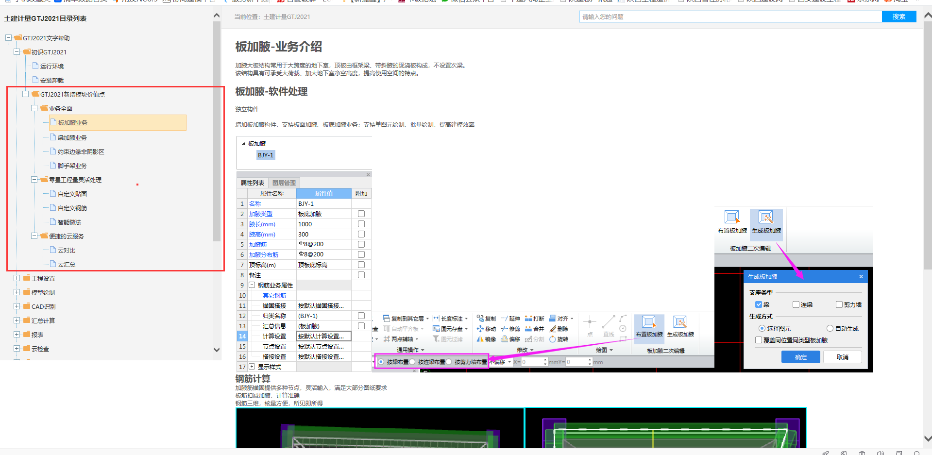Viewport: 932px width, 455px height.
Task: Click the BJY-1 component item
Action: [x=266, y=155]
